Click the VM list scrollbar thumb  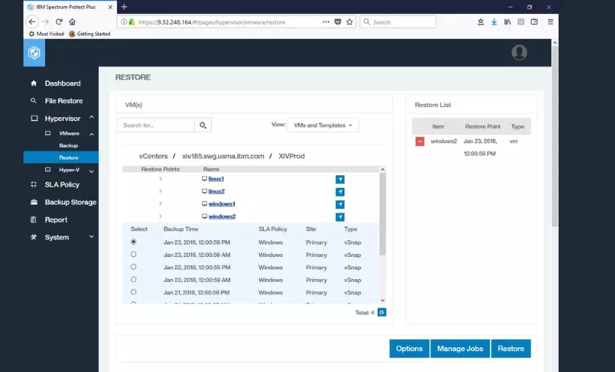point(382,214)
